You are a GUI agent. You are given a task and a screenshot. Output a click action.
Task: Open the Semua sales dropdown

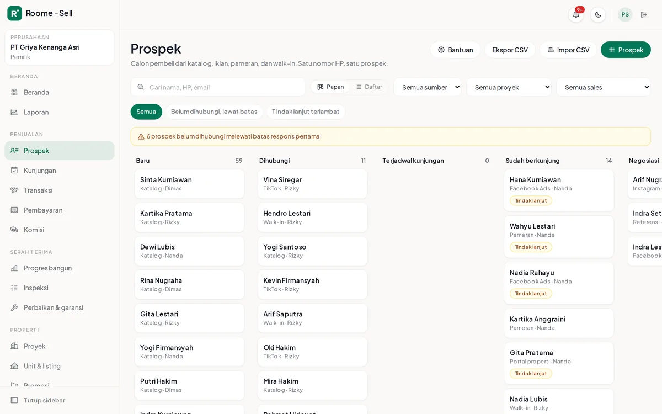click(x=604, y=87)
